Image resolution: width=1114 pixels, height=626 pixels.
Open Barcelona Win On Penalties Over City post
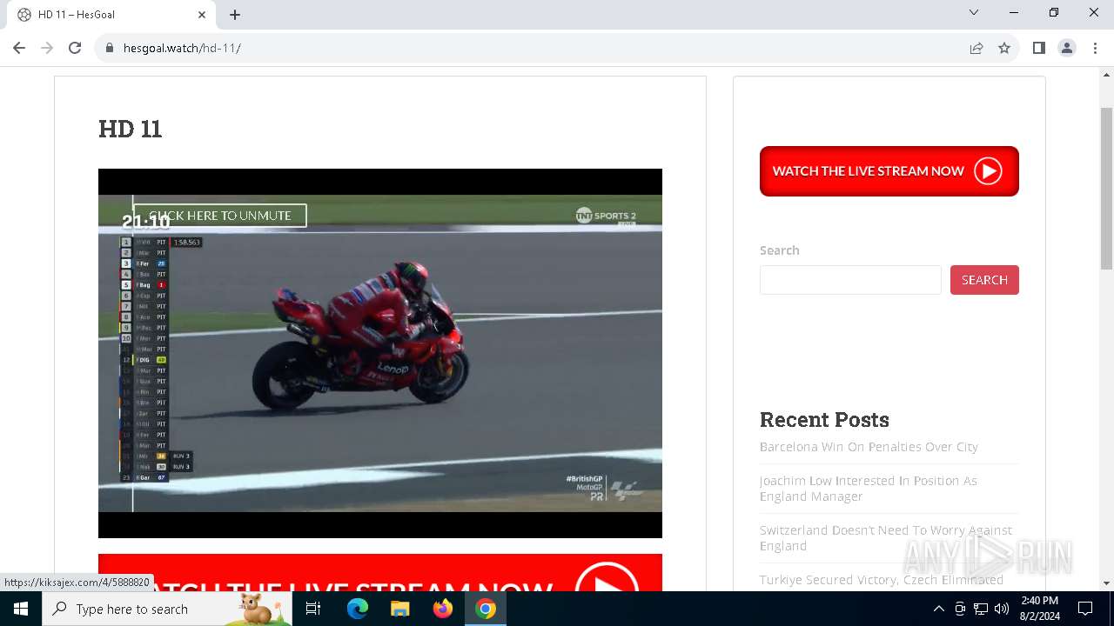coord(869,447)
